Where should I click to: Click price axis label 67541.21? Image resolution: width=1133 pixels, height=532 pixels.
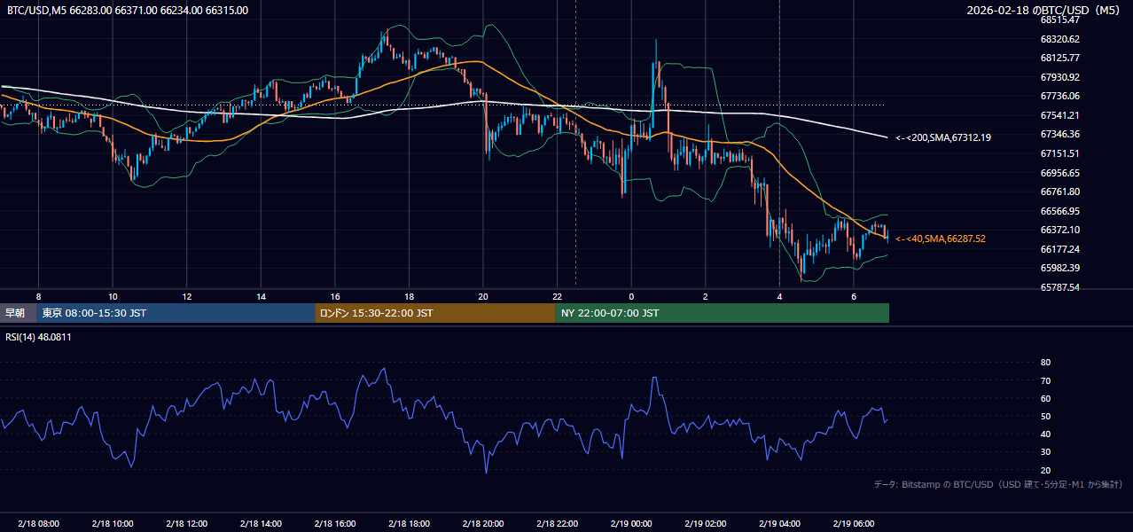(1059, 115)
